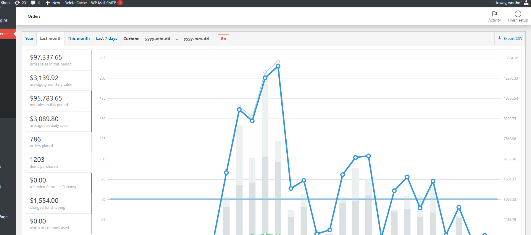Screen dimensions: 531x235
Task: Click the Export CSV download arrow
Action: click(499, 38)
